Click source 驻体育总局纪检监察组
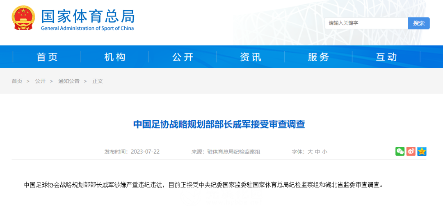The image size is (443, 208). click(x=233, y=152)
